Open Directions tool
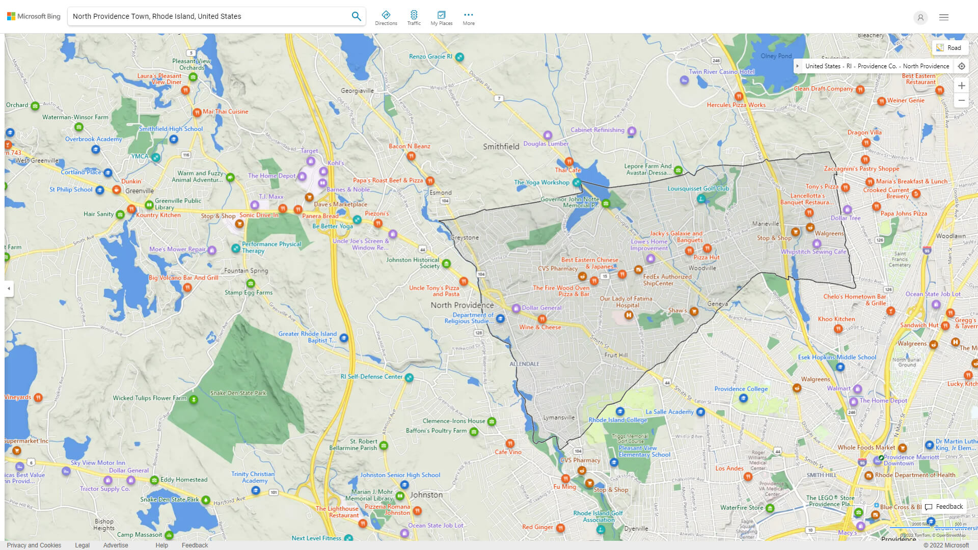 click(x=386, y=18)
